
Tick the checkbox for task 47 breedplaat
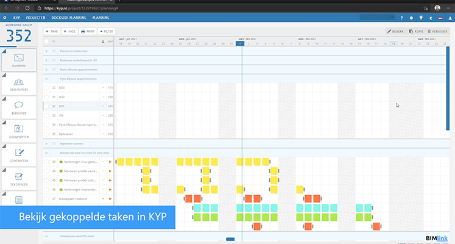pos(46,199)
